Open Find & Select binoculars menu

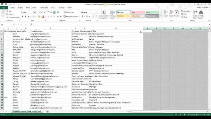[x=201, y=15]
